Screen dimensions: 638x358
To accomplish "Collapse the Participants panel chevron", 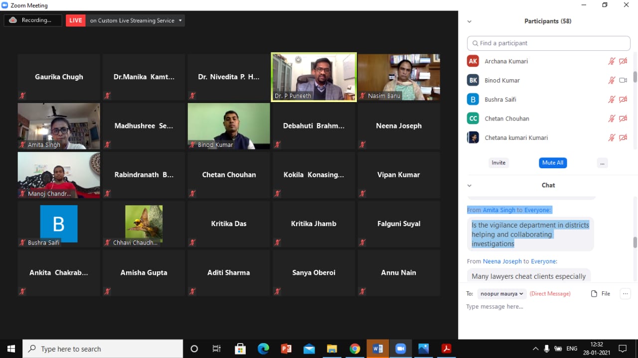I will point(469,21).
